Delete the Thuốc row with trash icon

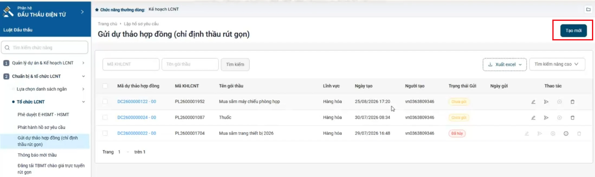pyautogui.click(x=572, y=117)
